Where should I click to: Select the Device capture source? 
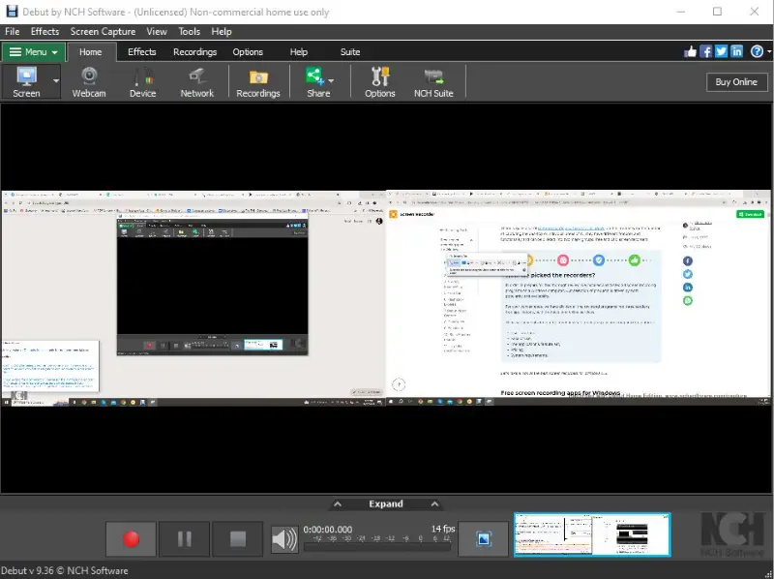(142, 82)
